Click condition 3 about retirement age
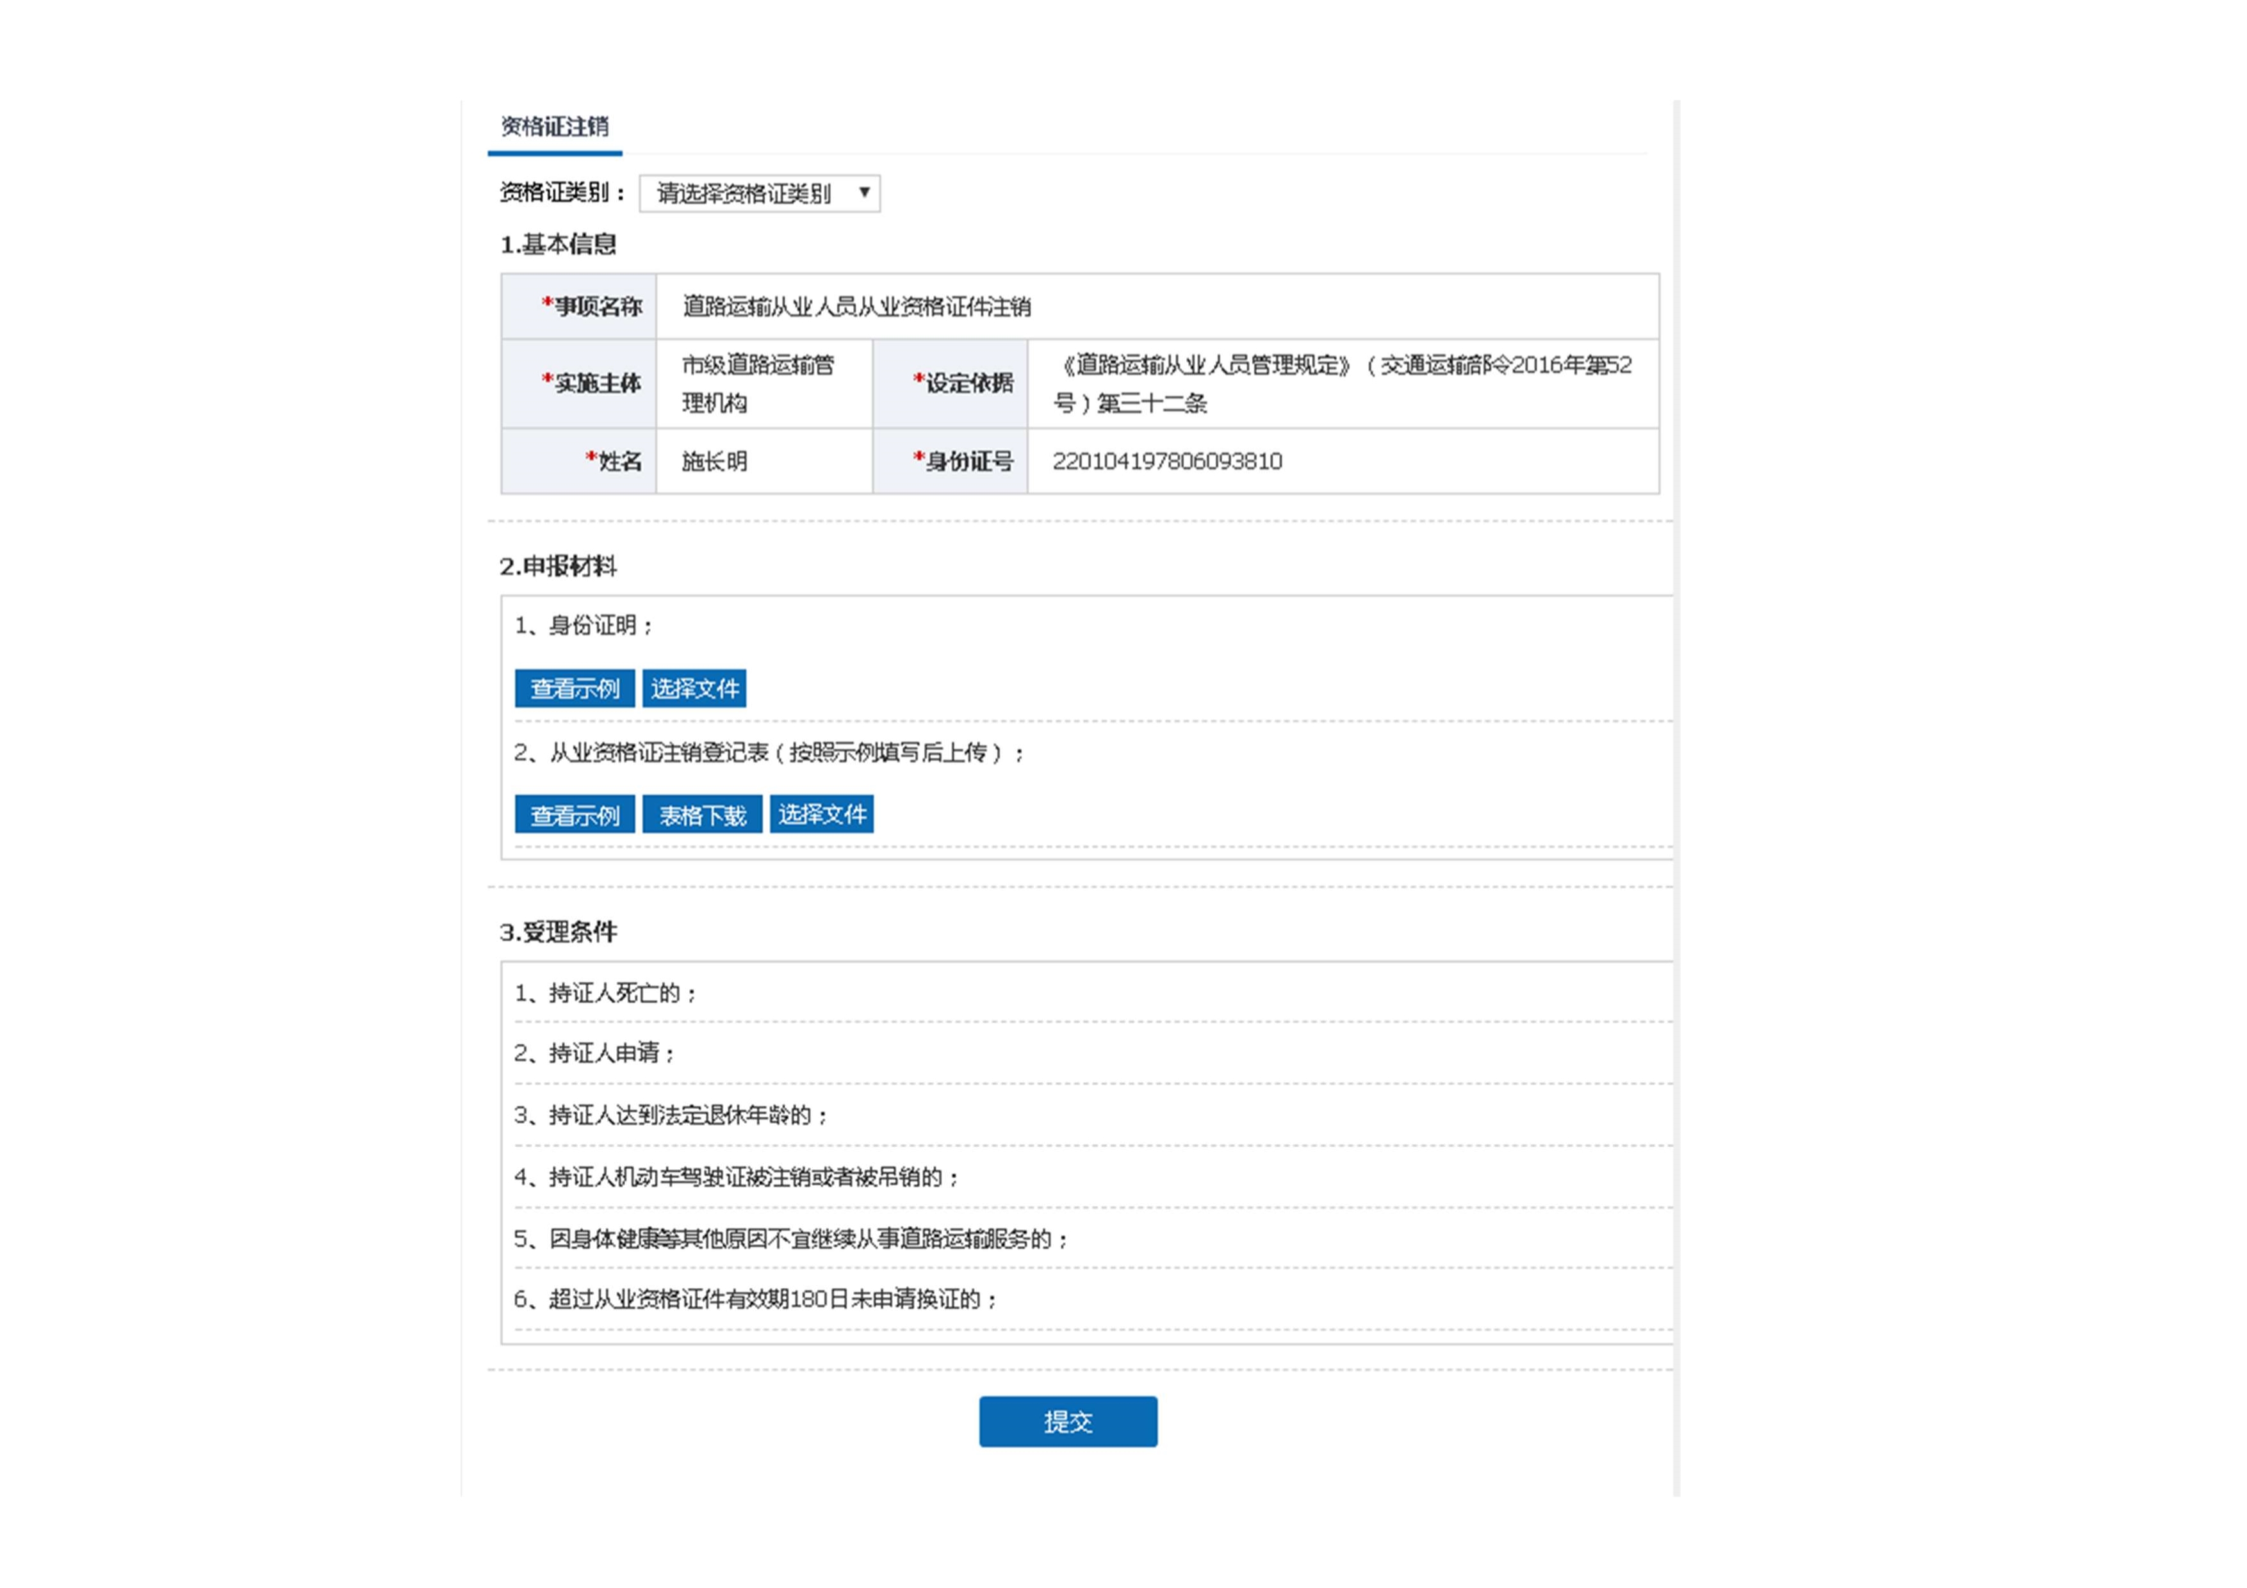Image resolution: width=2247 pixels, height=1588 pixels. point(671,1115)
